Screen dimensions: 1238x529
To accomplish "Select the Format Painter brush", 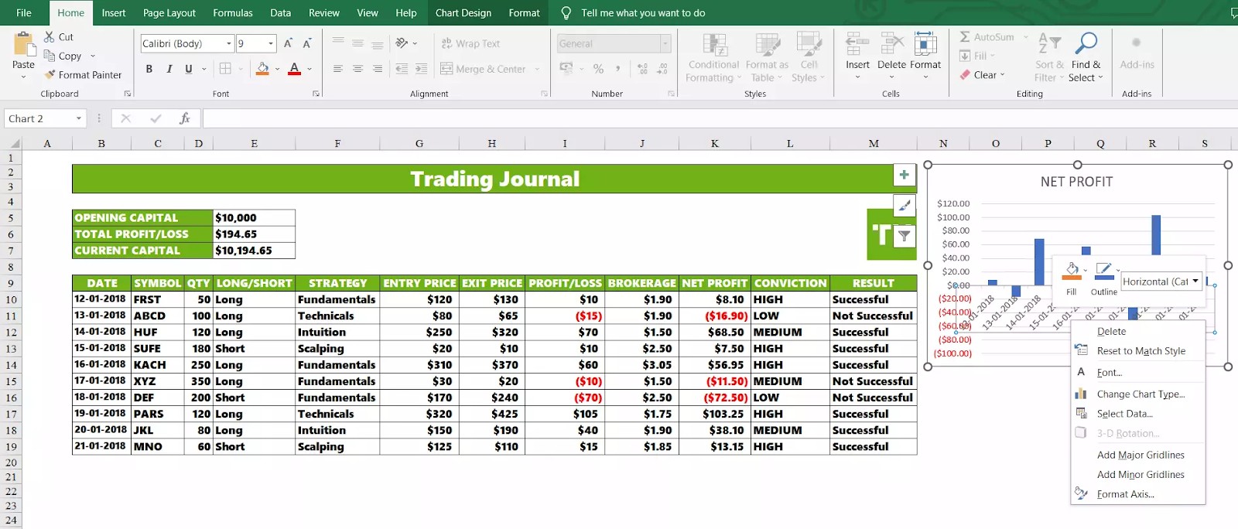I will pyautogui.click(x=50, y=75).
